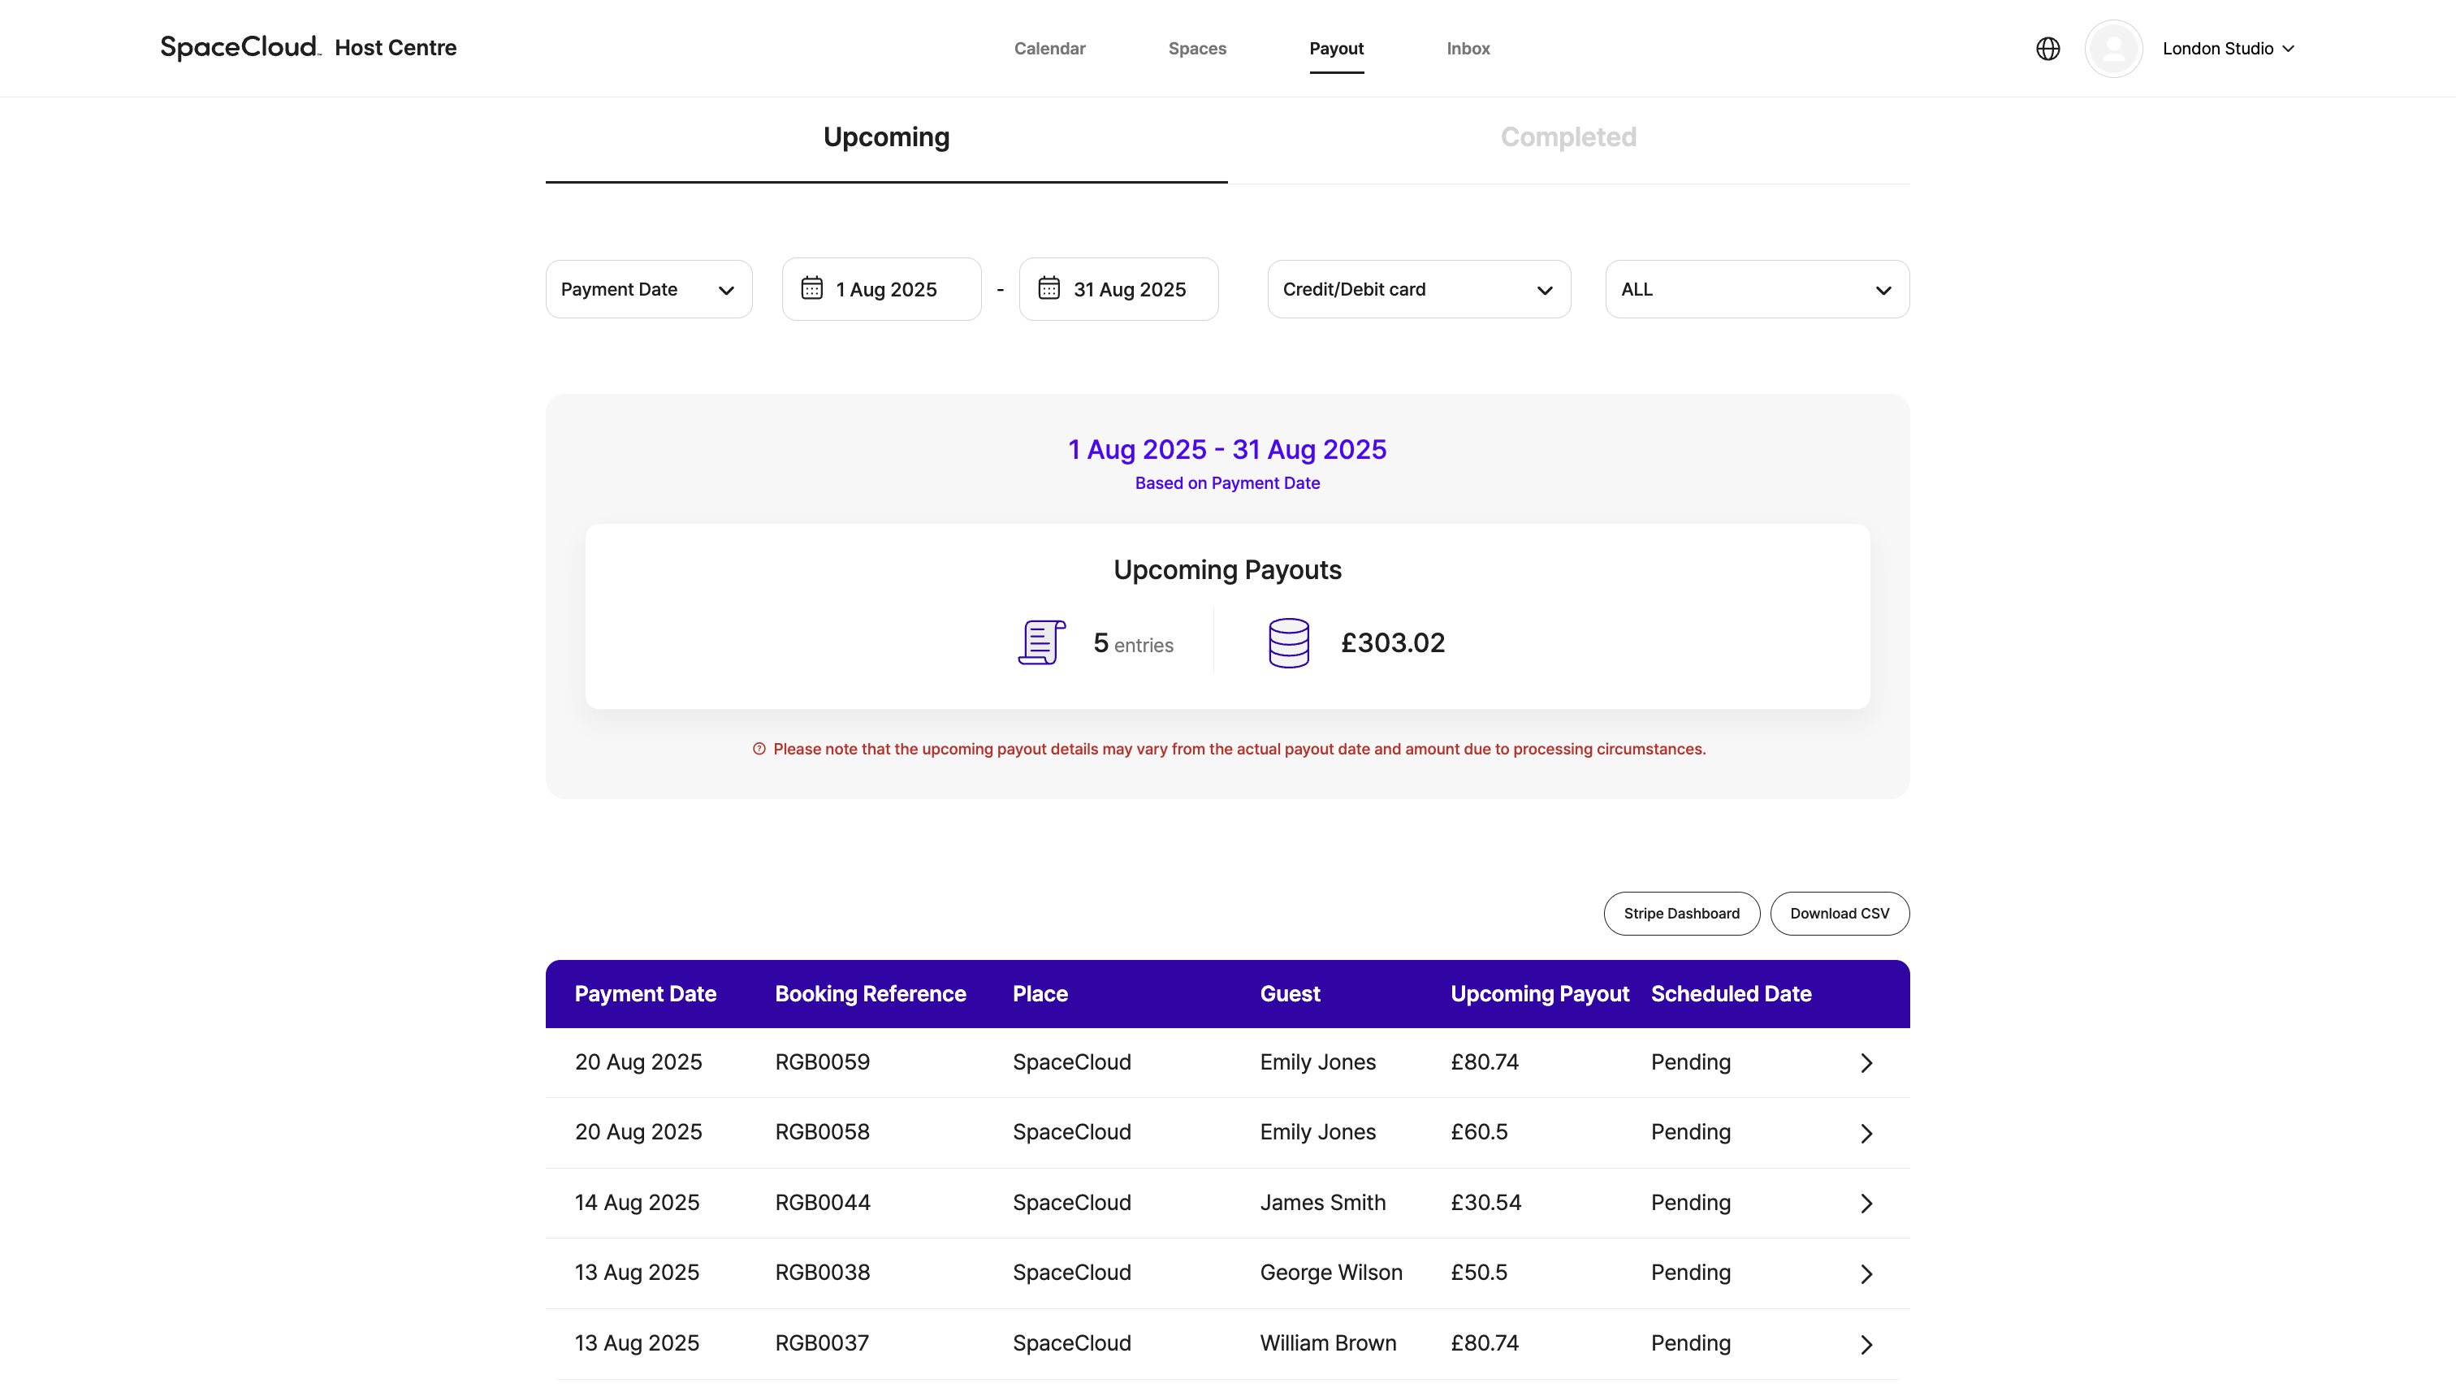Open the Inbox navigation item
Viewport: 2456px width, 1392px height.
coord(1468,49)
